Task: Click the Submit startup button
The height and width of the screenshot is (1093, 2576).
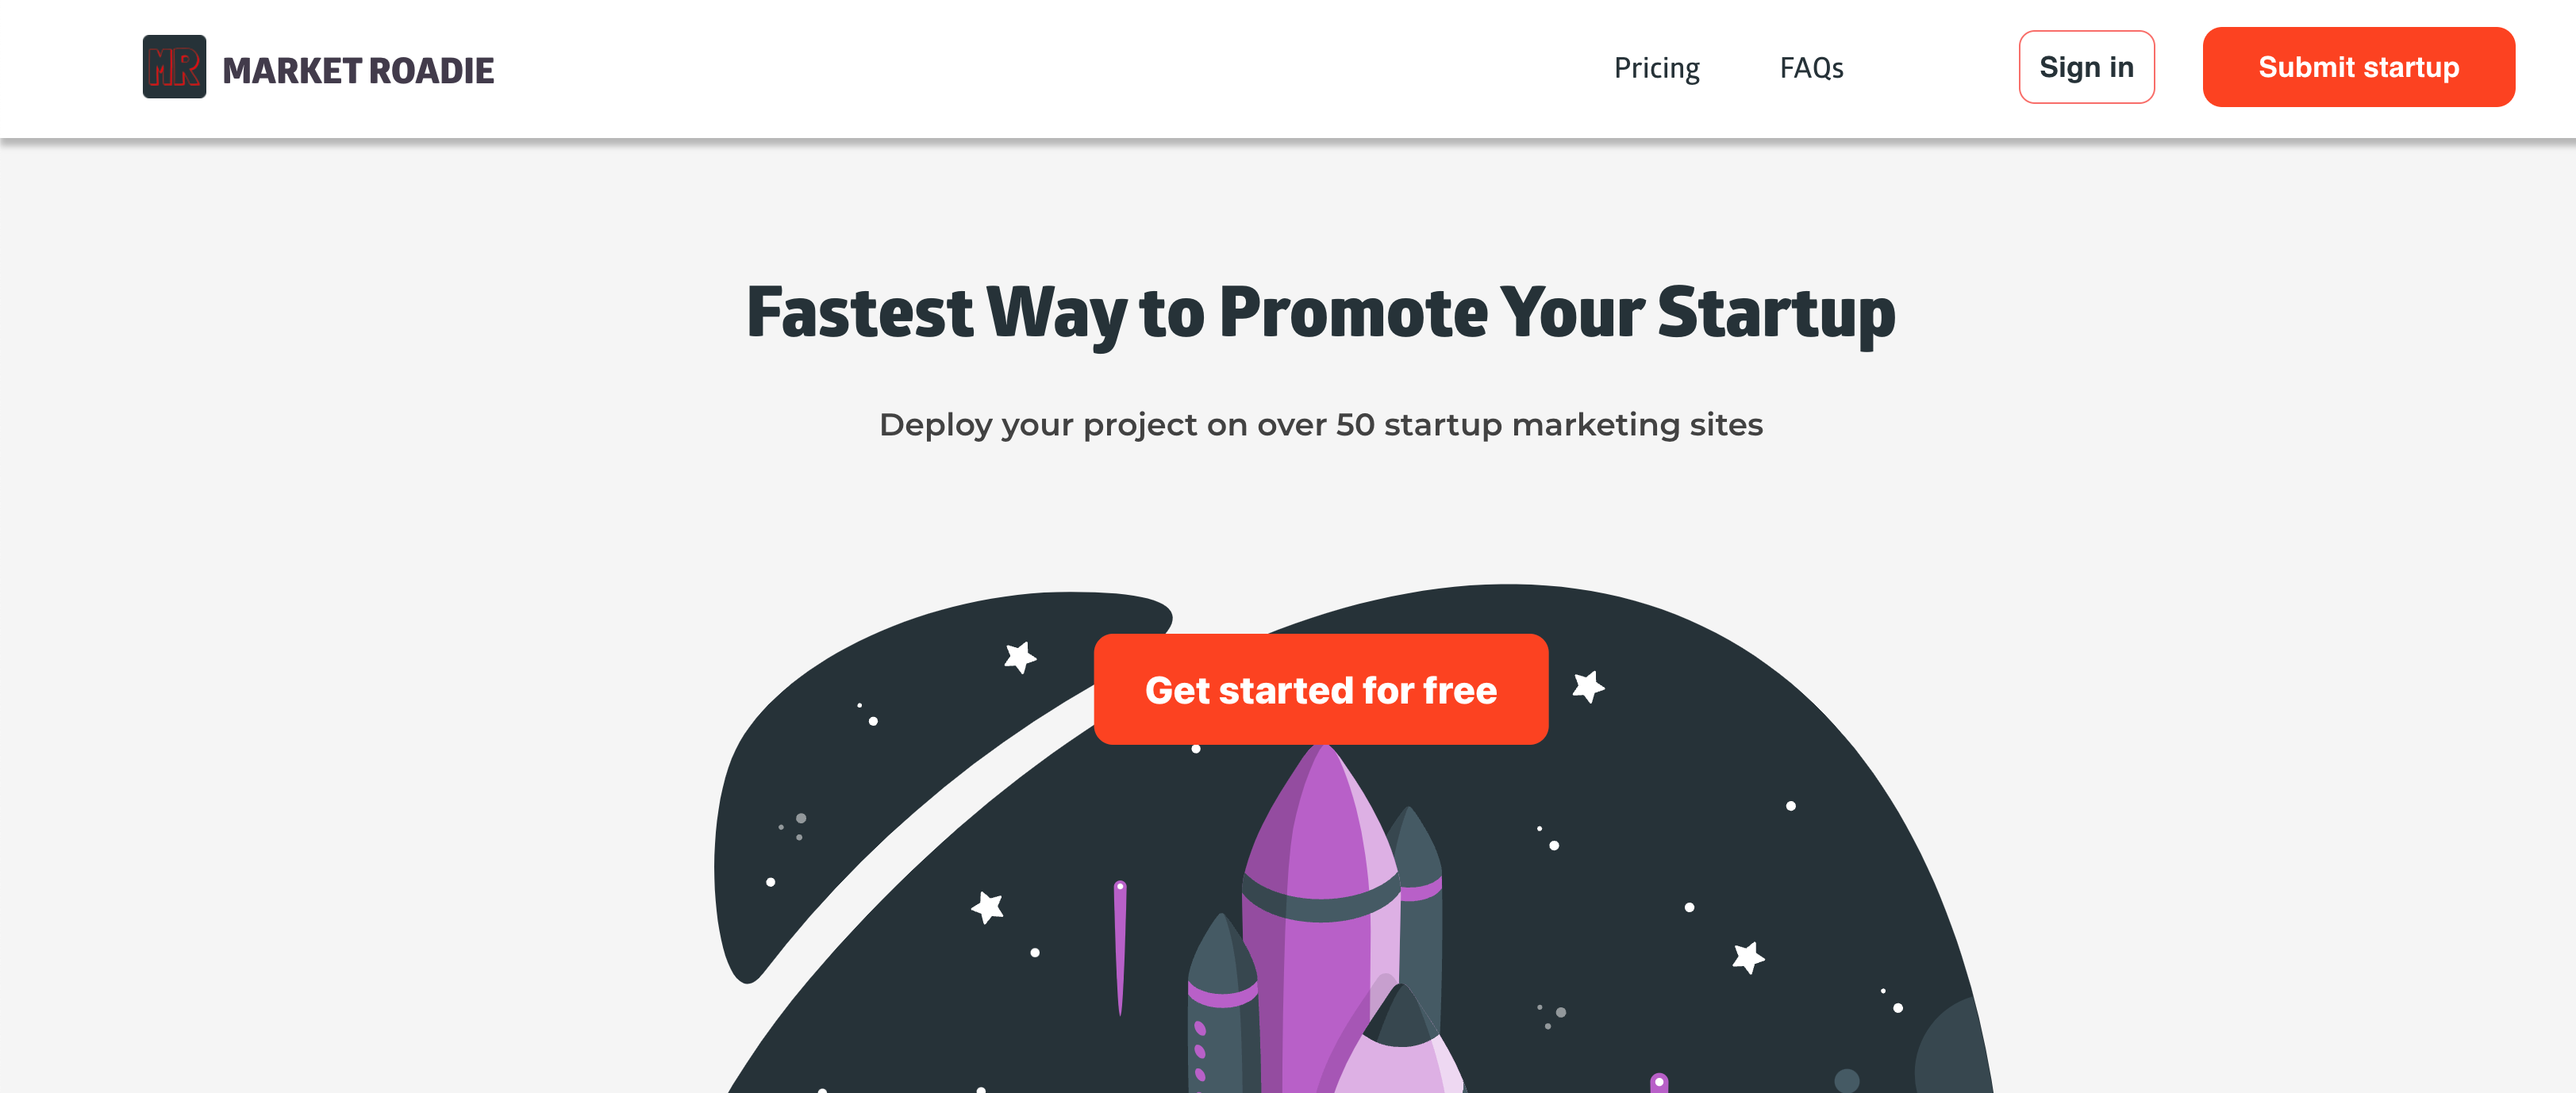Action: (x=2358, y=67)
